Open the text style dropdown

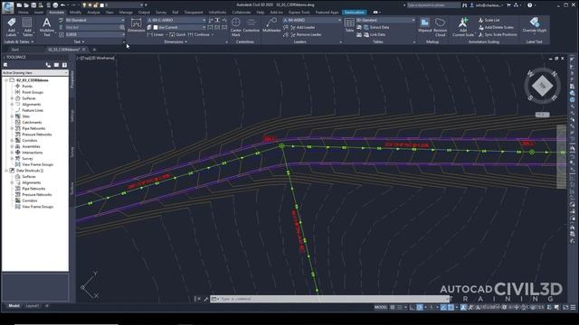(x=95, y=20)
